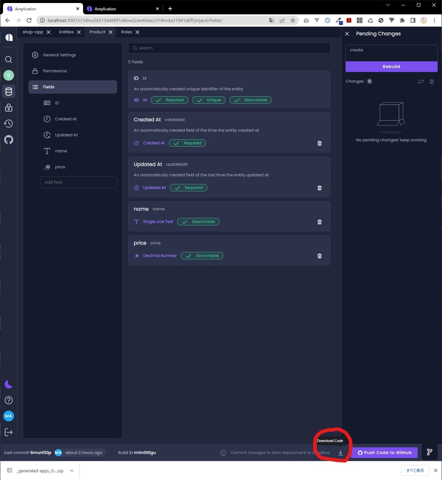
Task: Open the commits history icon in the sidebar
Action: coord(9,124)
